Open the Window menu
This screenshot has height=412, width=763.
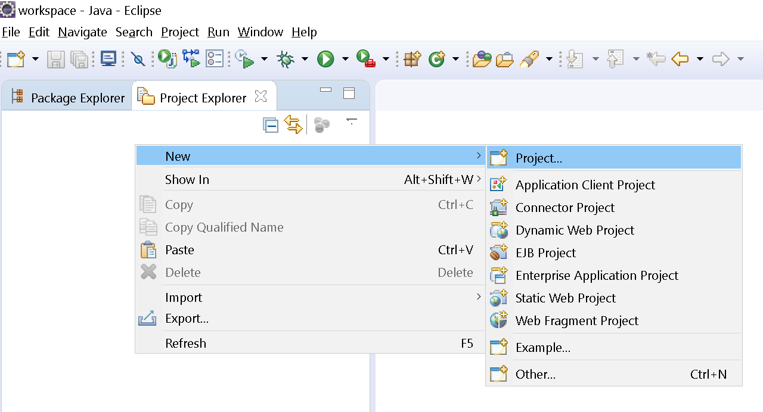[260, 32]
